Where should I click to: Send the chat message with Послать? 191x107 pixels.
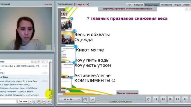23,101
